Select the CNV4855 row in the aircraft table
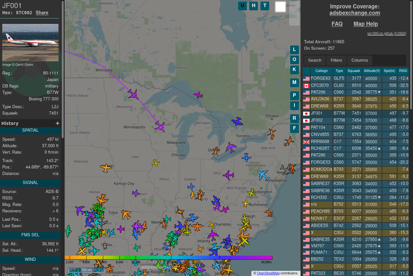The image size is (413, 276). (x=356, y=135)
